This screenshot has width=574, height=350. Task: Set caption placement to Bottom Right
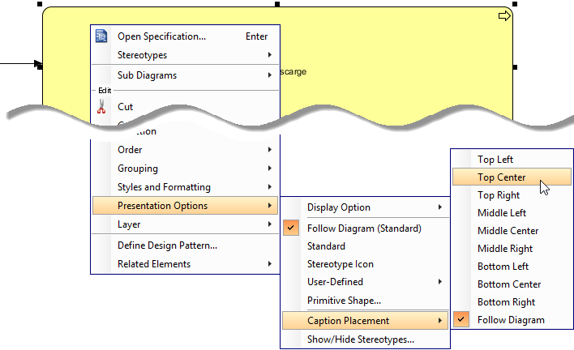click(x=506, y=302)
